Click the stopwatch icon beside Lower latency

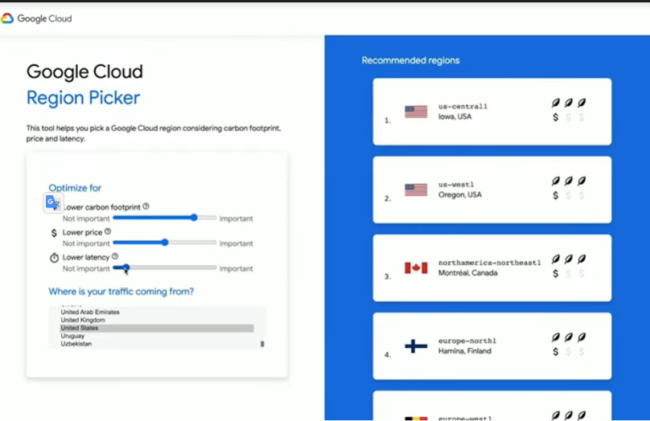pos(55,257)
